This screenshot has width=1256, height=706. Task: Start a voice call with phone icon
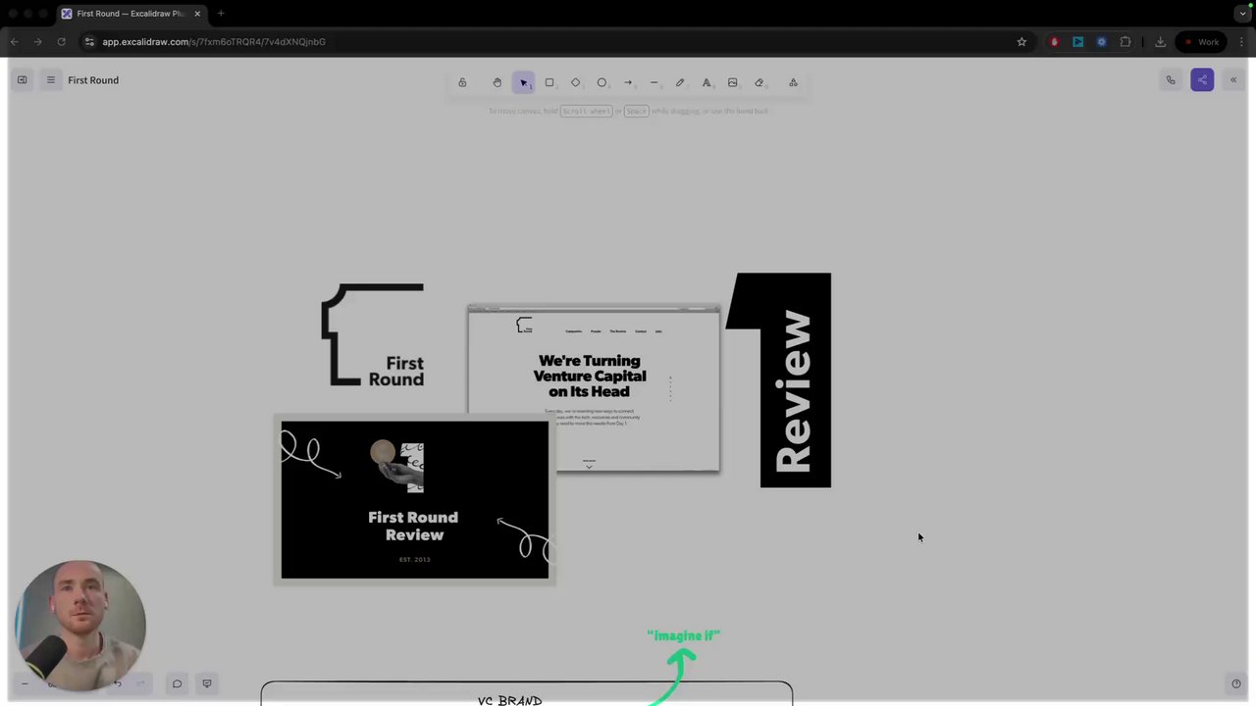click(x=1171, y=80)
